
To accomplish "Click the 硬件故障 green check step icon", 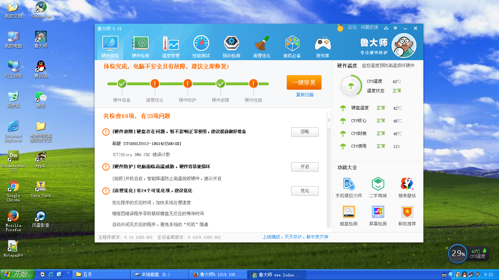I will coord(221,84).
